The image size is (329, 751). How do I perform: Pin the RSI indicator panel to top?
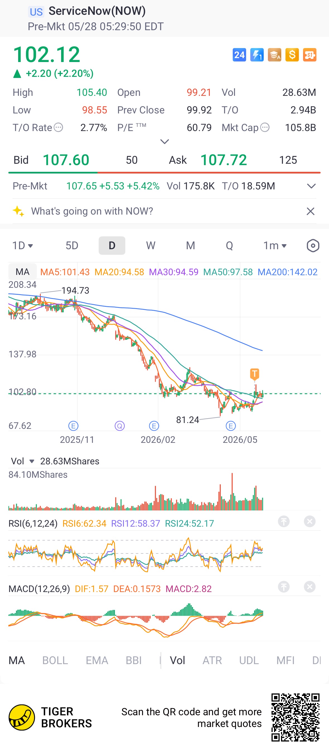(x=284, y=521)
